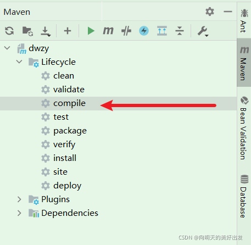Click the gear icon beside deploy
This screenshot has width=251, height=245.
46,186
